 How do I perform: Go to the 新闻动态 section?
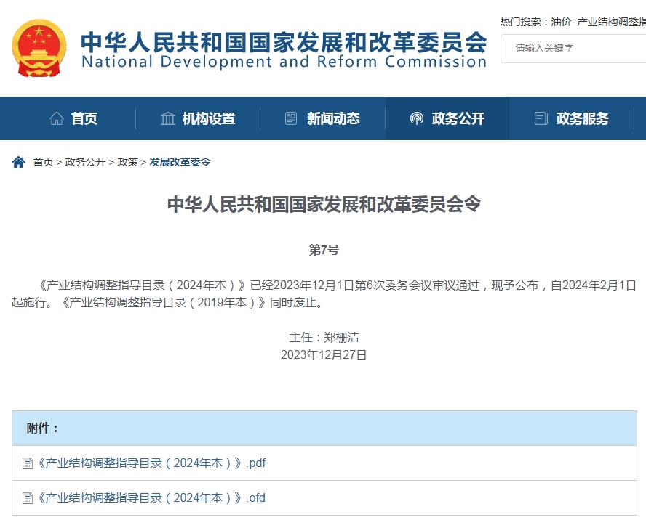tap(333, 118)
